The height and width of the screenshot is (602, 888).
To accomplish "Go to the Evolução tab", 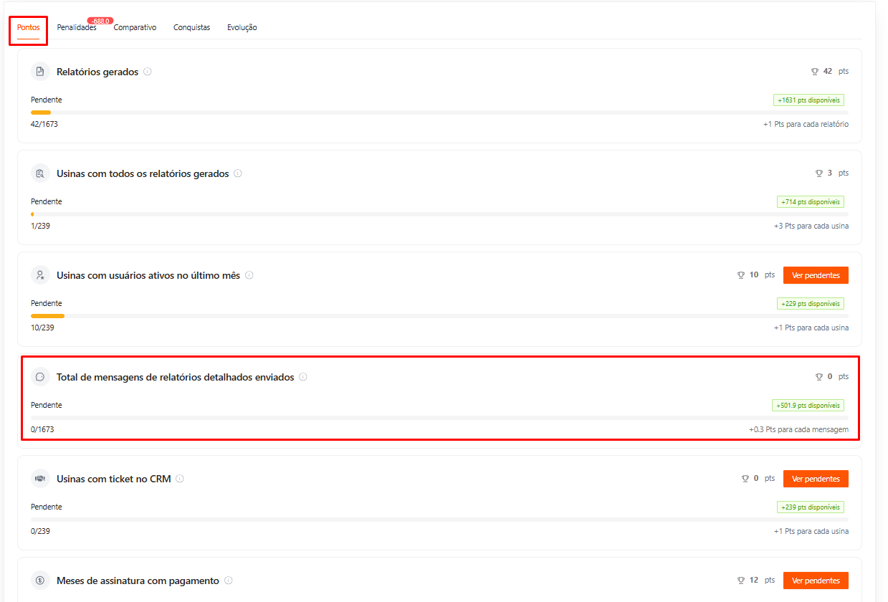I will (242, 27).
